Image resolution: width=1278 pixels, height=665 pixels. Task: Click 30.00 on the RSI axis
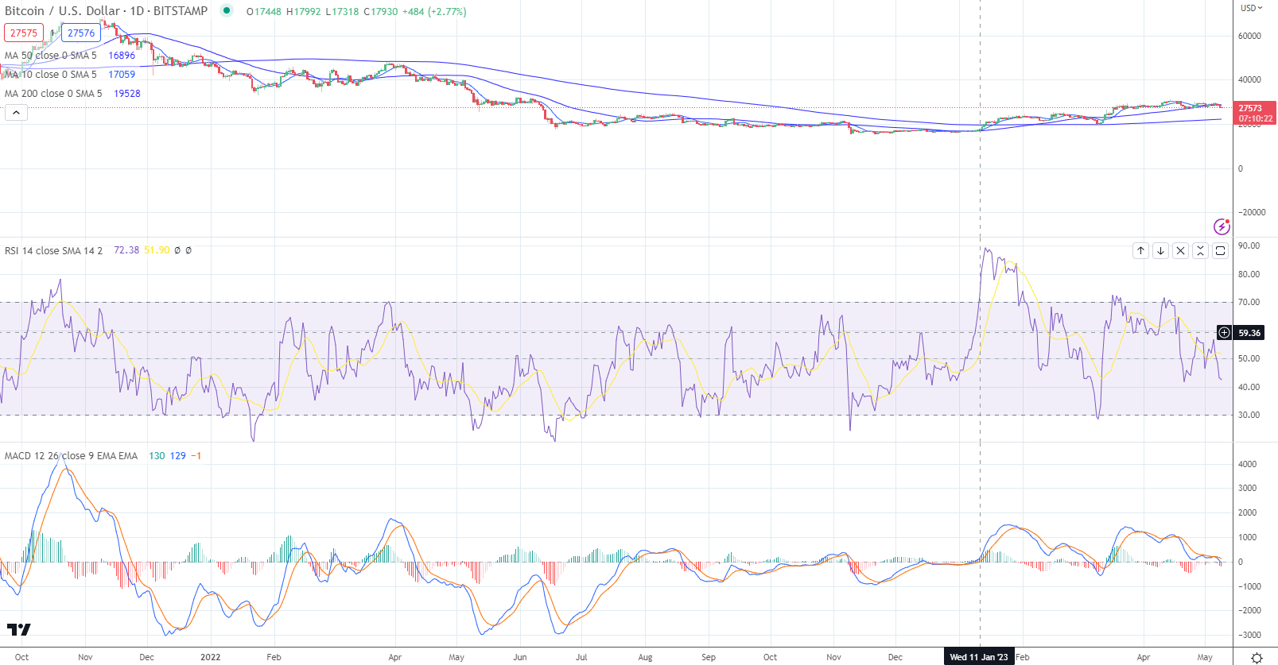click(1249, 415)
